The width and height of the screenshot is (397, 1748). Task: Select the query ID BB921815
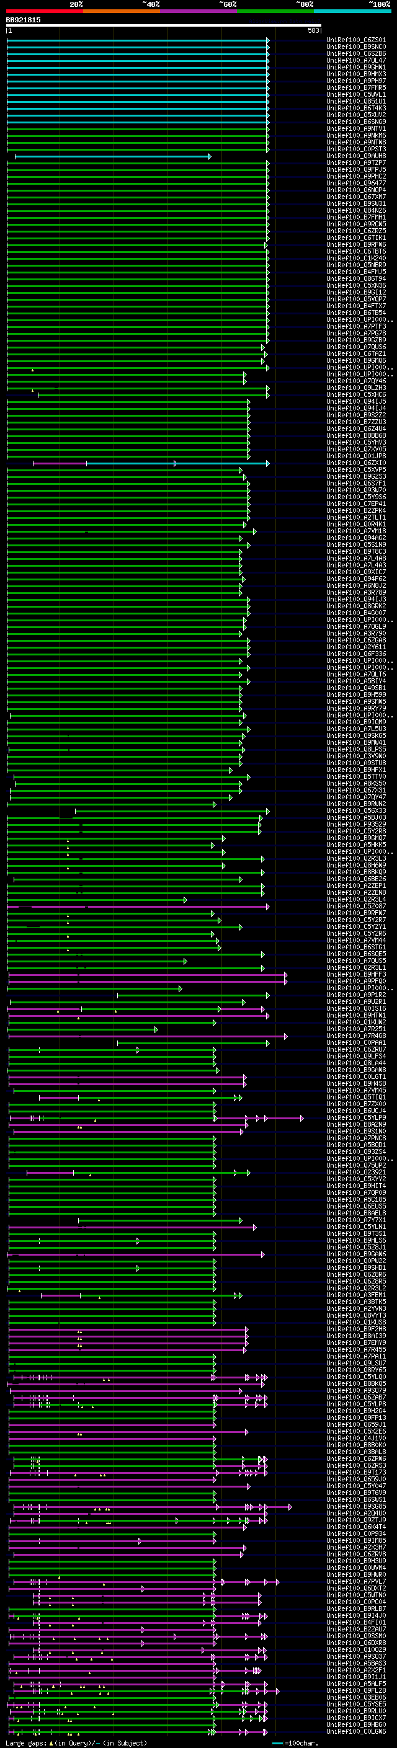[x=23, y=20]
